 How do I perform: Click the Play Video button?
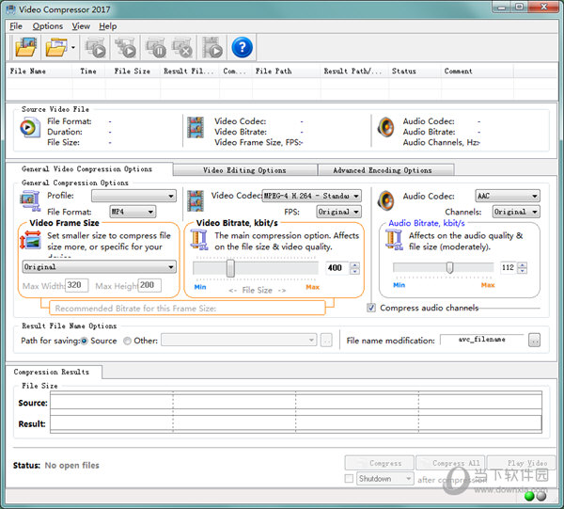click(522, 463)
